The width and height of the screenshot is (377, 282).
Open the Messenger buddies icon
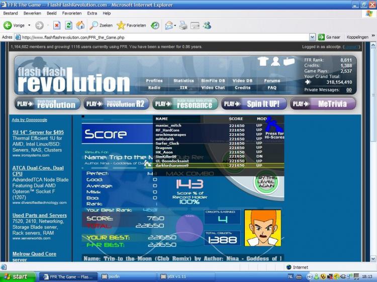point(207,25)
